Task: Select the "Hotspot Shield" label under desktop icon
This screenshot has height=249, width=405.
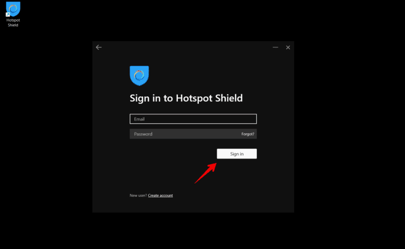Action: [13, 23]
